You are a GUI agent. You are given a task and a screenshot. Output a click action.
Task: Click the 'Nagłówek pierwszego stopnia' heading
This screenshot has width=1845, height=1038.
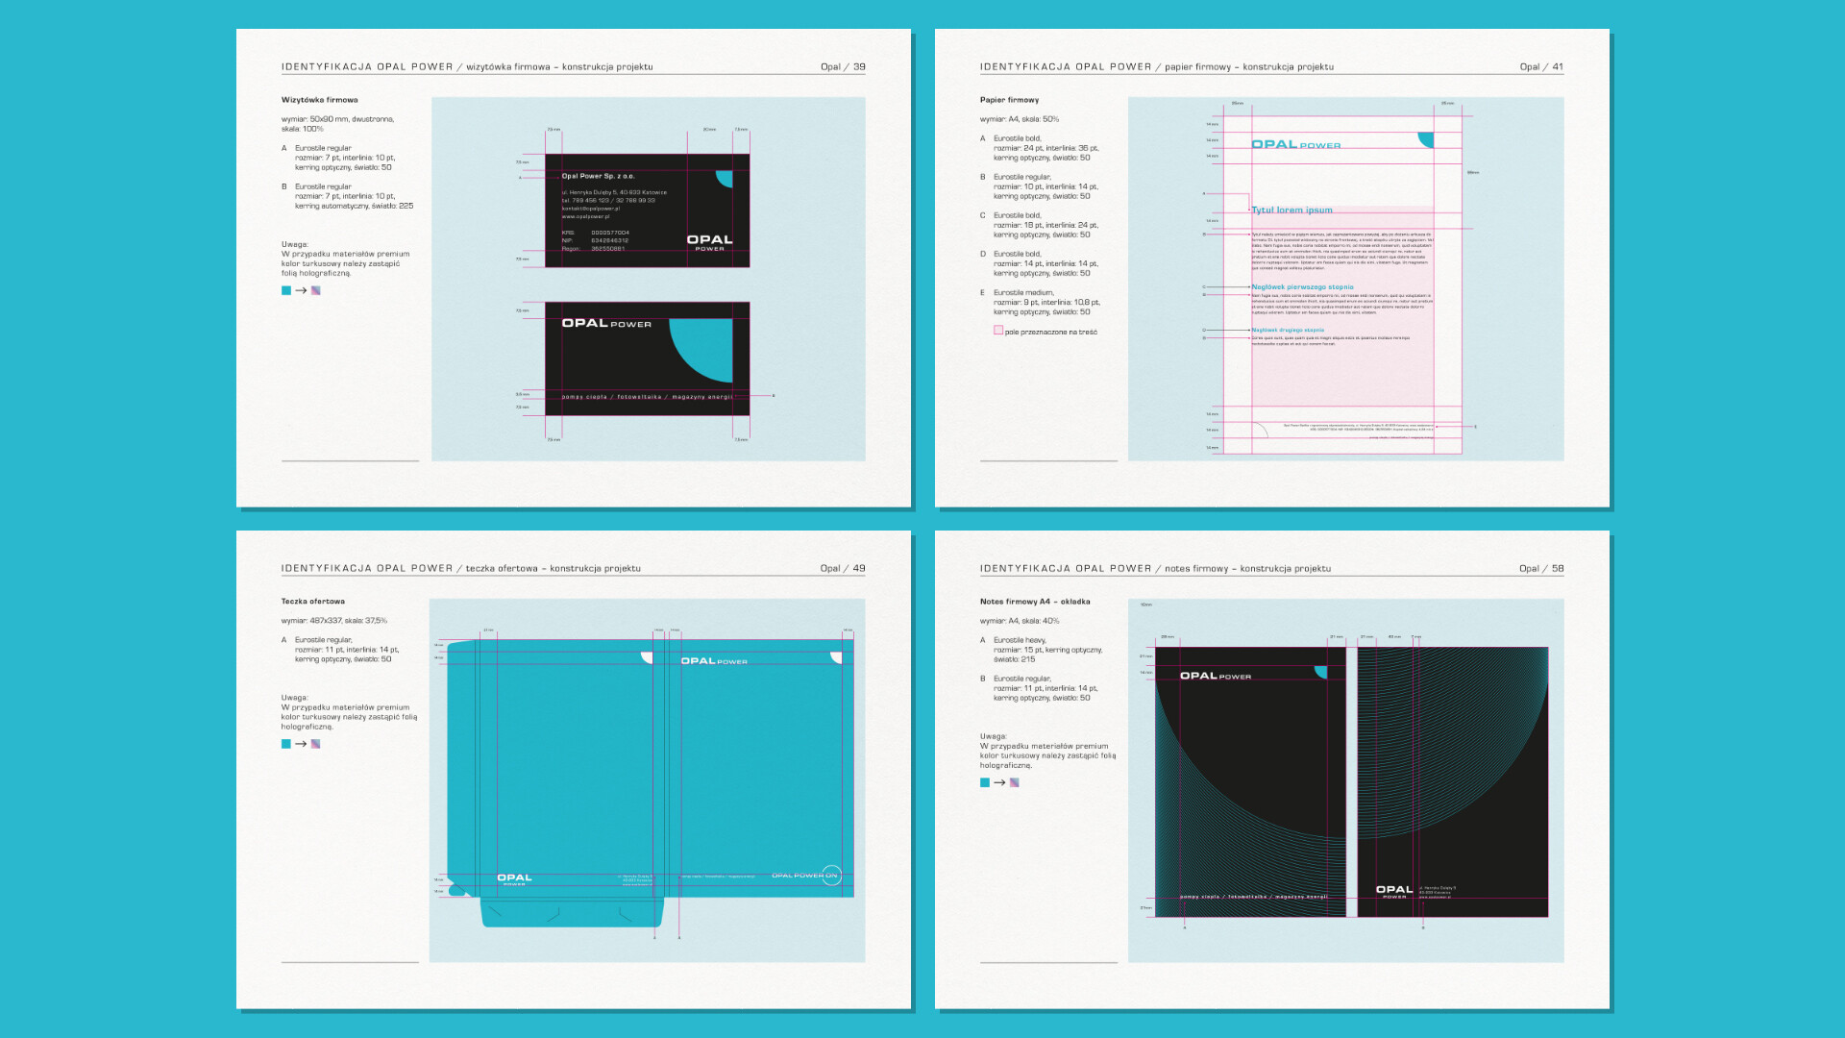coord(1302,287)
